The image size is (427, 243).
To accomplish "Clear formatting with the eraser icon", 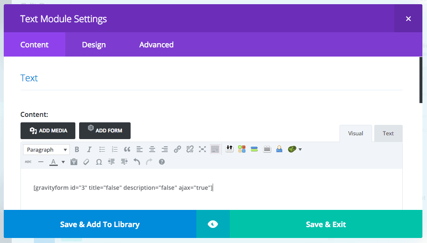I will [x=86, y=162].
